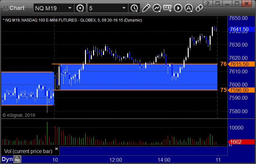Click the 10000 volume axis label

click(236, 128)
